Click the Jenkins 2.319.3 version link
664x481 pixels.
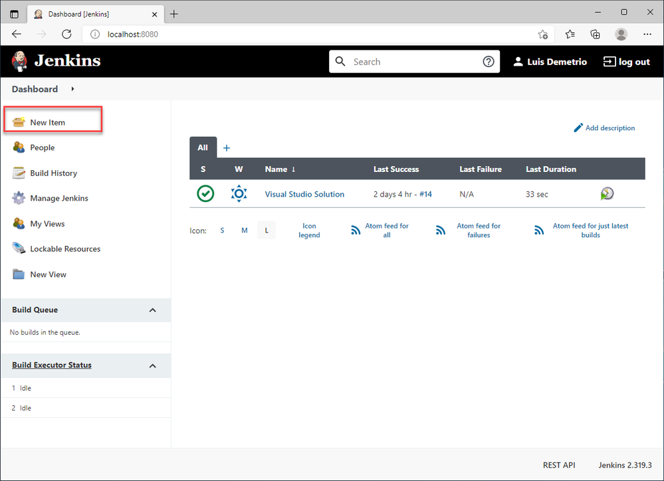point(625,465)
